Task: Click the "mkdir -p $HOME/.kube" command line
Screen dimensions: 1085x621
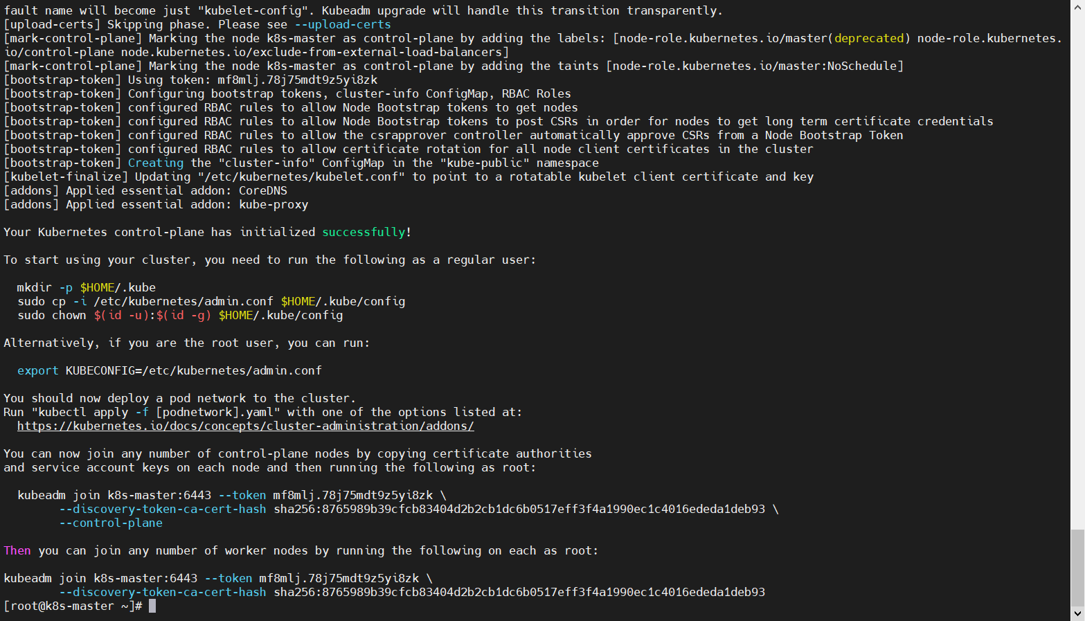Action: click(87, 287)
